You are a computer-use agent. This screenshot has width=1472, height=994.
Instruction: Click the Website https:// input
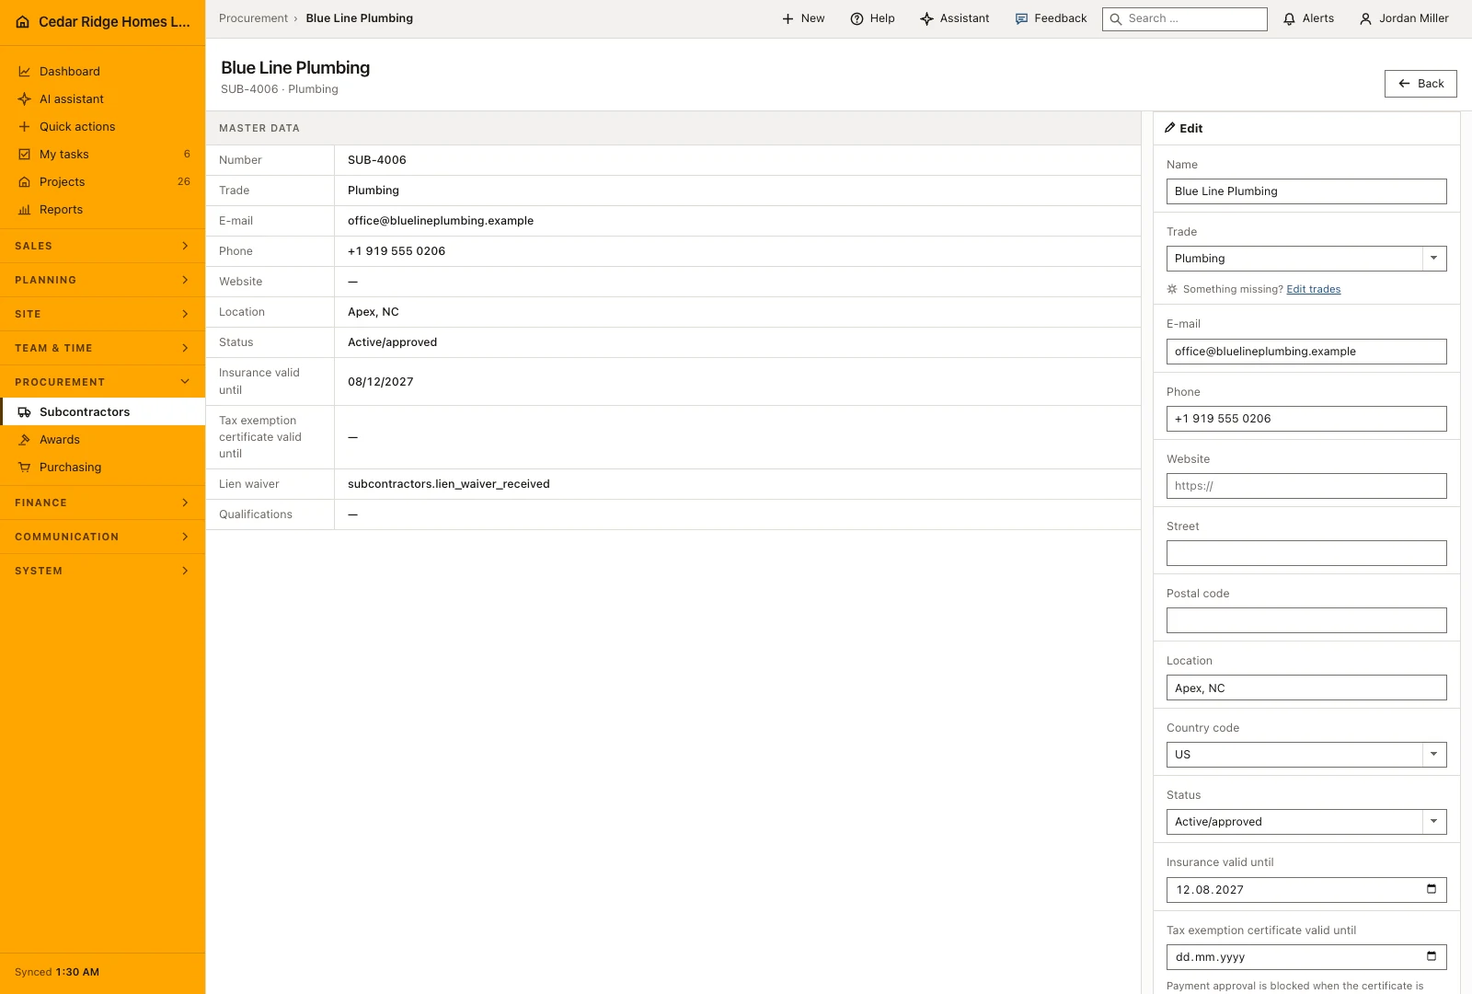1306,486
